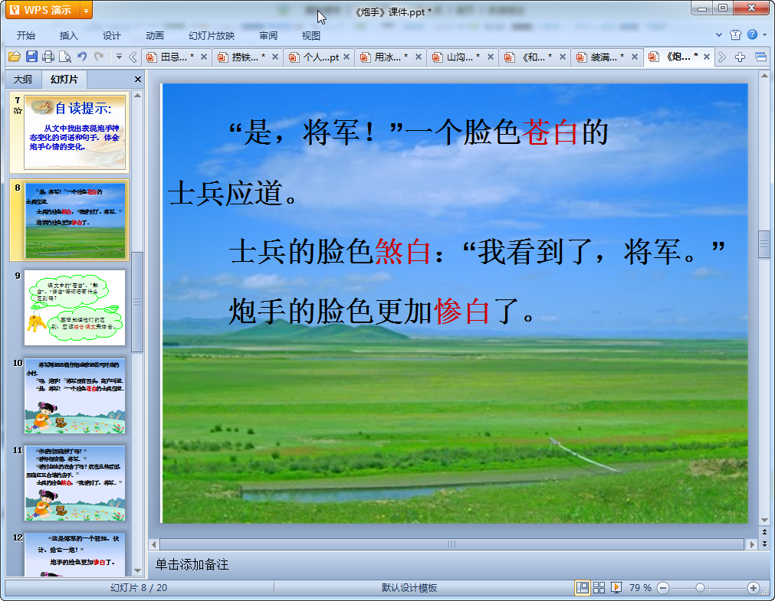This screenshot has width=775, height=601.
Task: Click the Print icon in quick toolbar
Action: (48, 57)
